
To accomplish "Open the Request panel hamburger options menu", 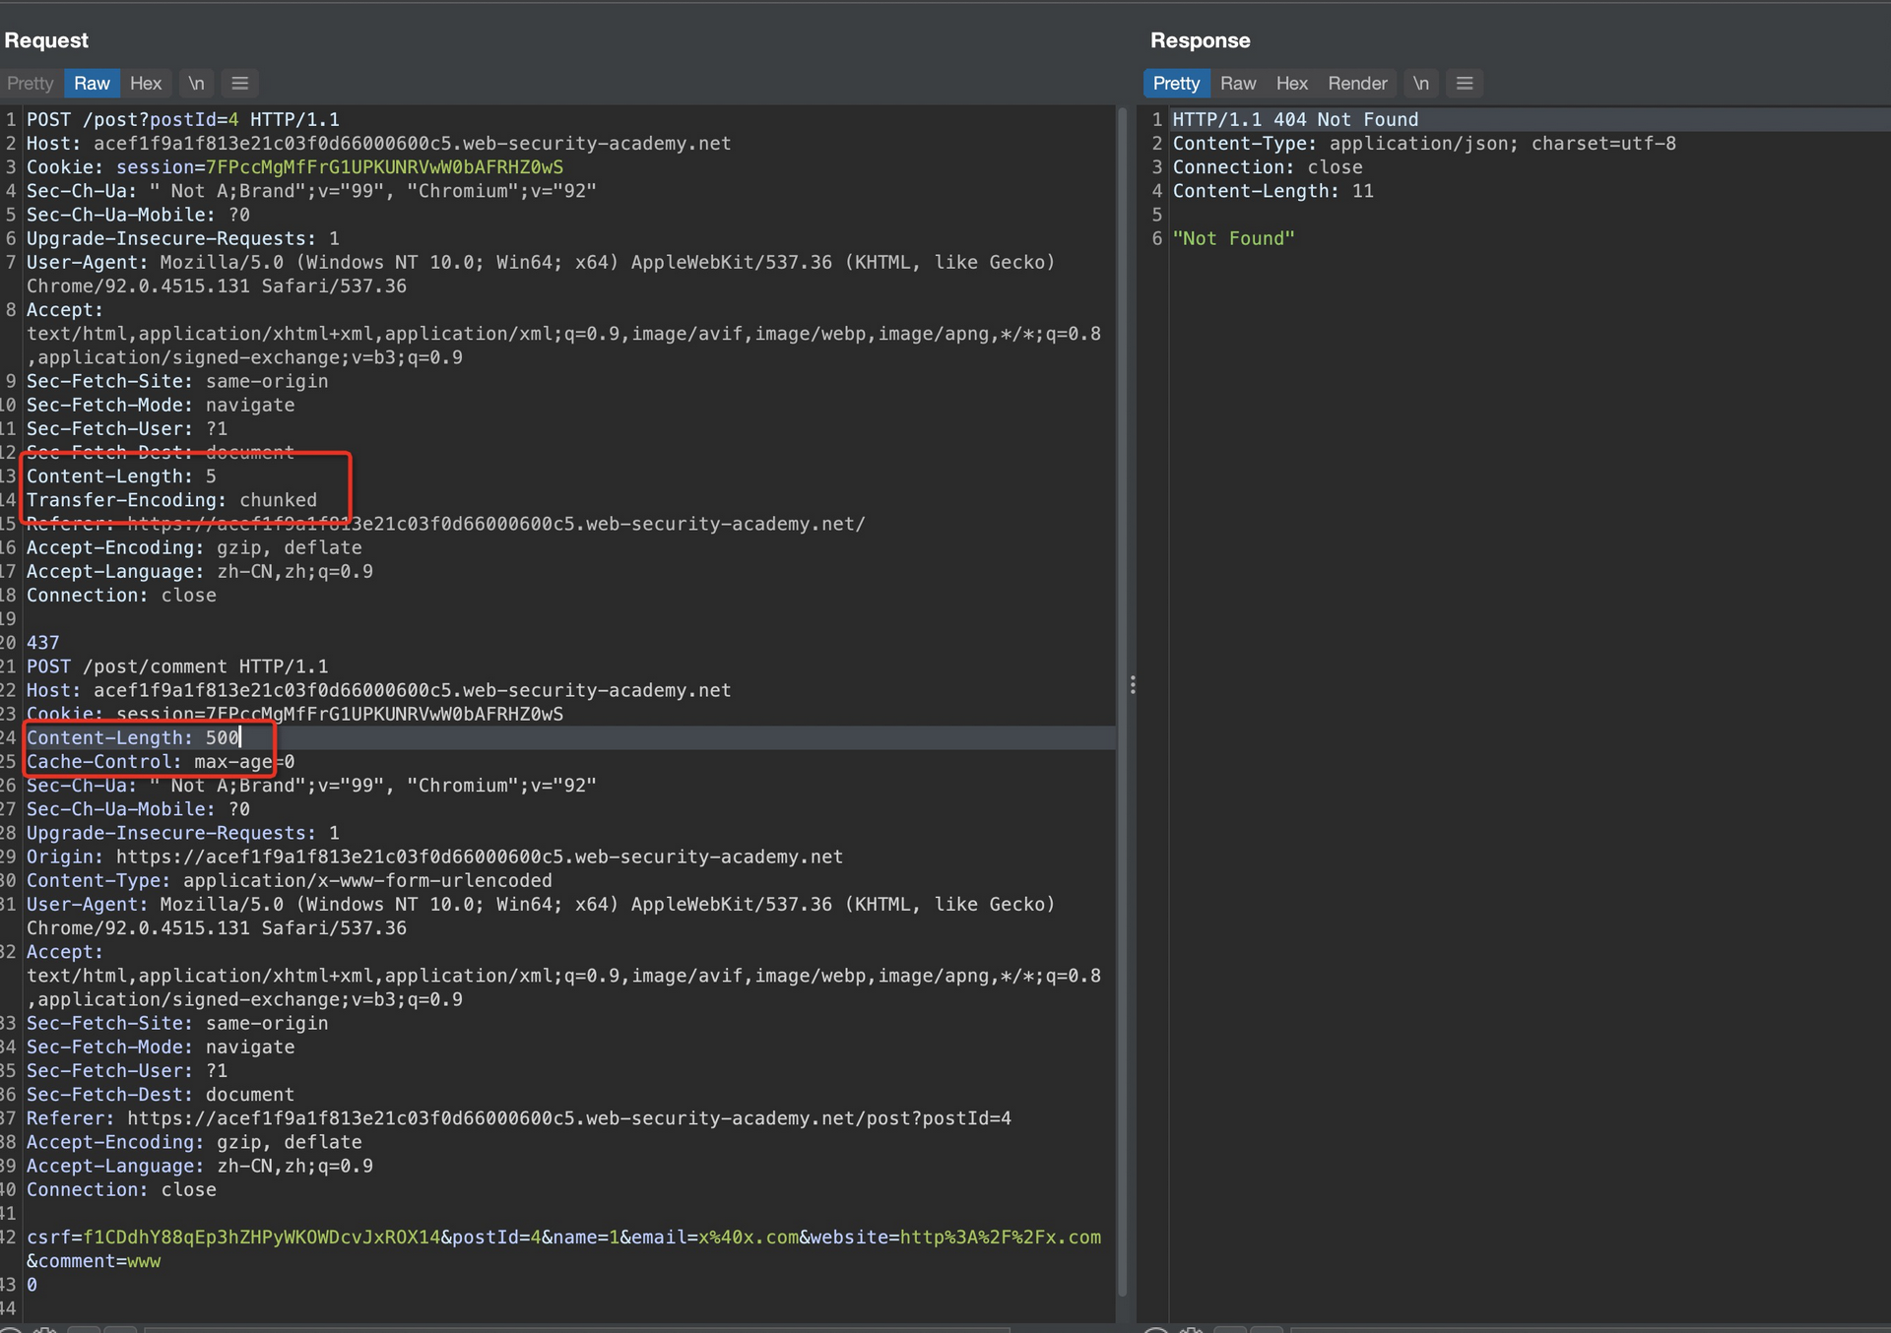I will click(x=239, y=84).
